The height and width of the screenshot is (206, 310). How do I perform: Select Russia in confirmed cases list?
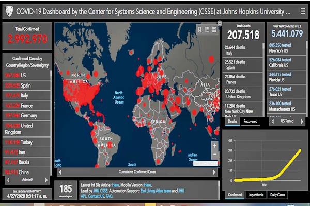click(x=26, y=162)
